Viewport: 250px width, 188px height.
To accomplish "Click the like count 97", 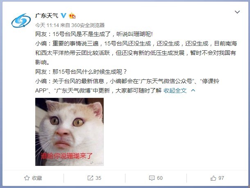I will tap(221, 178).
